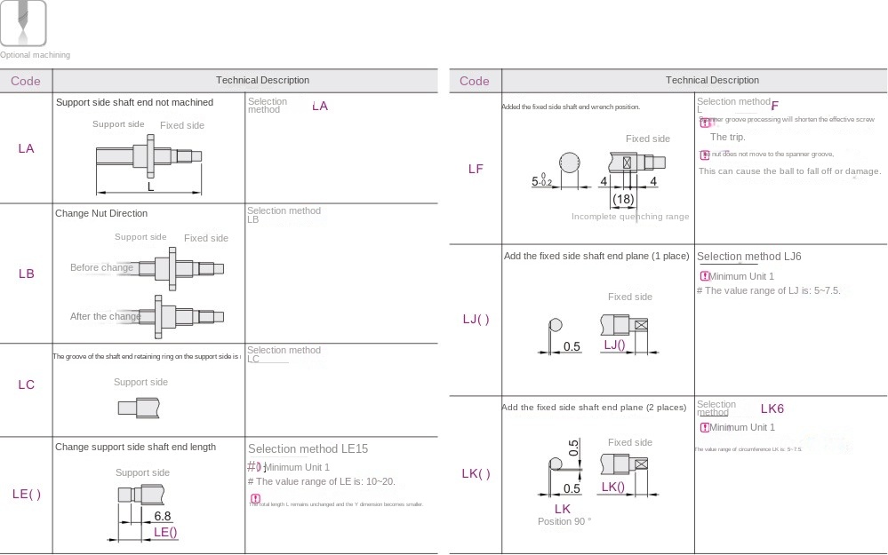888x555 pixels.
Task: Click 'Selection method LJ6' heading
Action: 748,257
